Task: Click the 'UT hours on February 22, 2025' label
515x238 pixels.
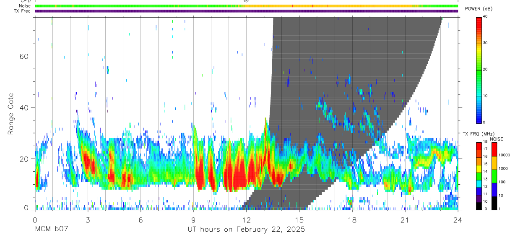Action: 246,230
